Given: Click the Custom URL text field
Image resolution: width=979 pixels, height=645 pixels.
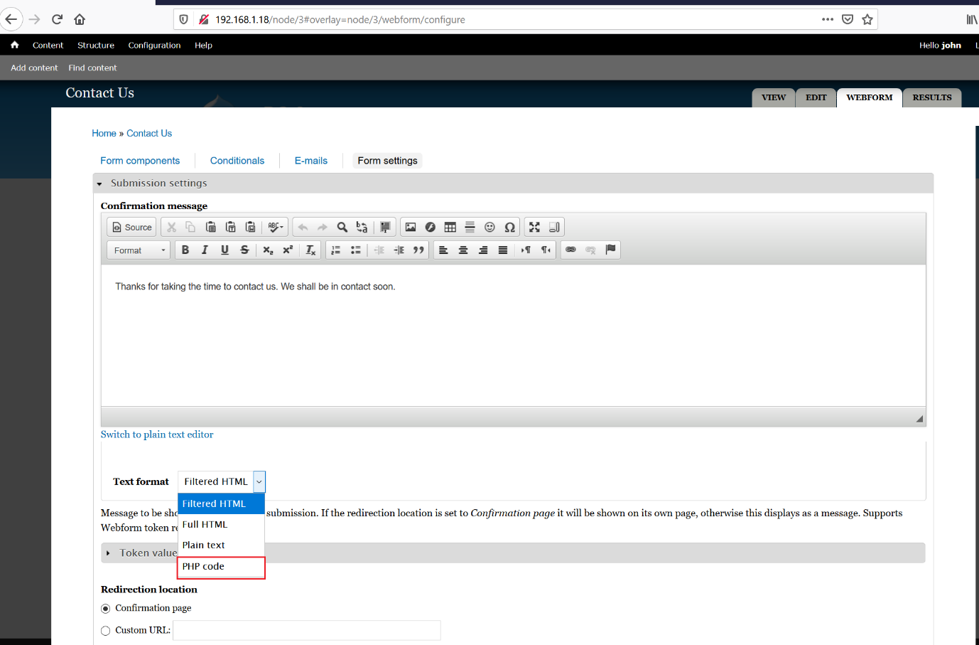Looking at the screenshot, I should [306, 631].
